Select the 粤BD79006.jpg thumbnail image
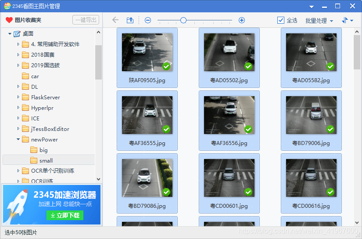This screenshot has width=362, height=239. [x=311, y=115]
